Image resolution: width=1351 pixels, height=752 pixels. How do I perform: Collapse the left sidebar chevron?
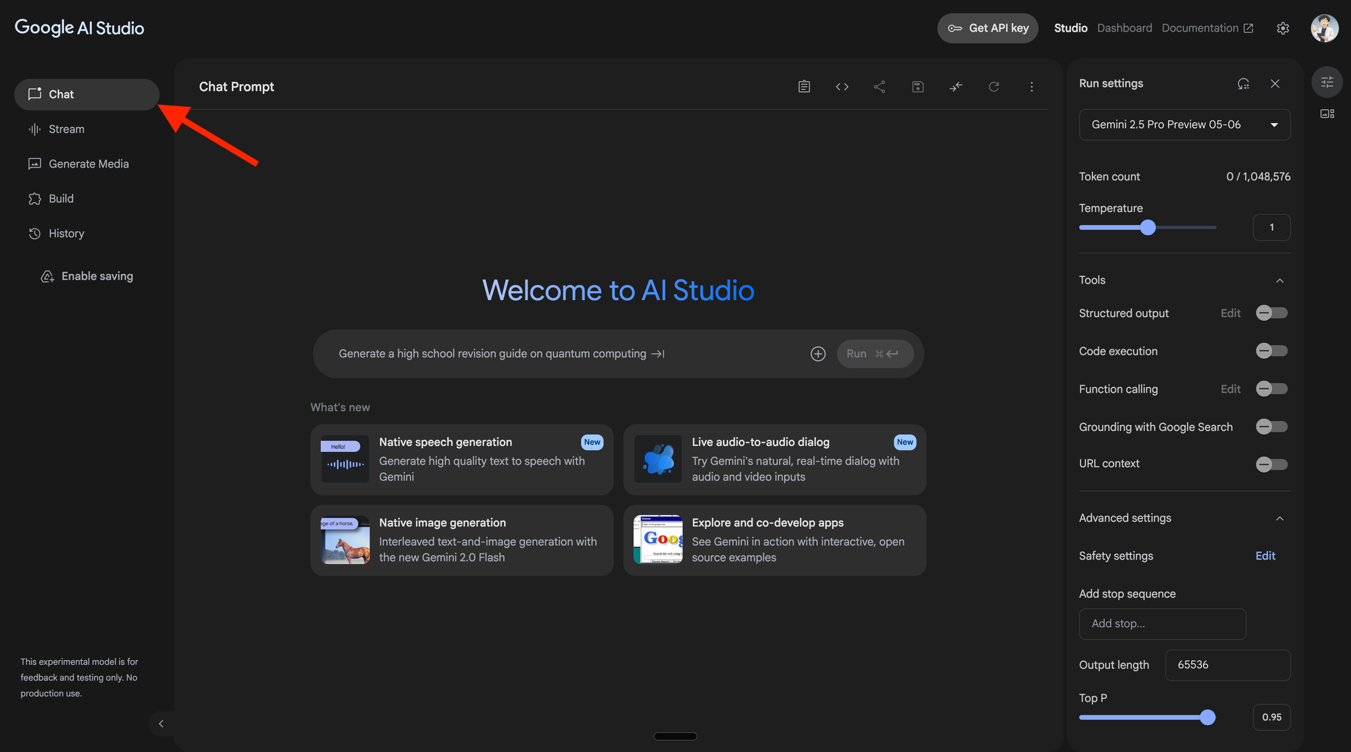coord(161,724)
